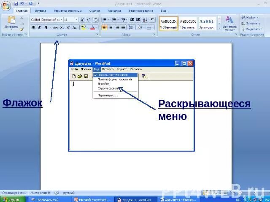Grow font size with large A icon
The image size is (270, 202).
point(82,20)
